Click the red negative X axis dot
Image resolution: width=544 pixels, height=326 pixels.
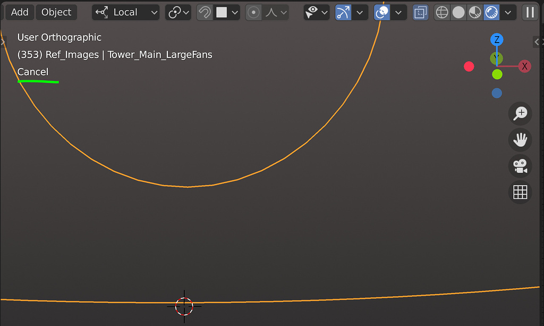[x=469, y=66]
